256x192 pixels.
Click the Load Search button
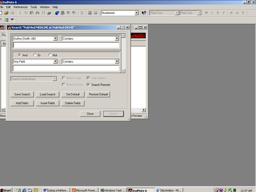(x=47, y=94)
